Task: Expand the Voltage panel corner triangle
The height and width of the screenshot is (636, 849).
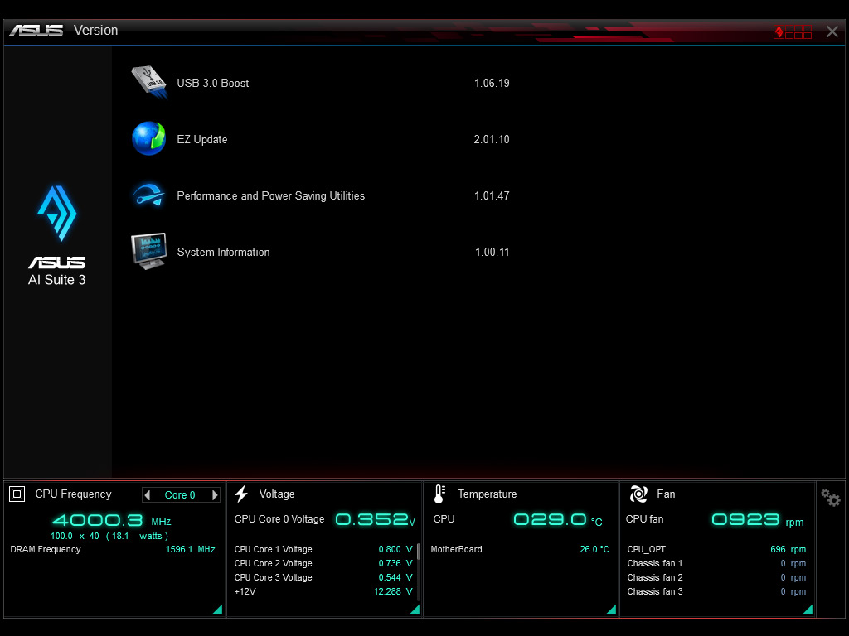Action: 415,609
